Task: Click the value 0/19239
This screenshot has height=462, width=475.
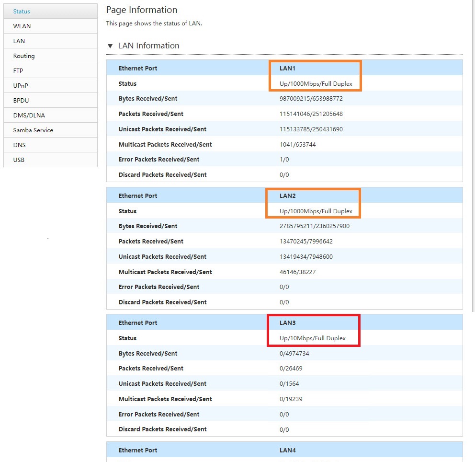Action: [x=291, y=399]
